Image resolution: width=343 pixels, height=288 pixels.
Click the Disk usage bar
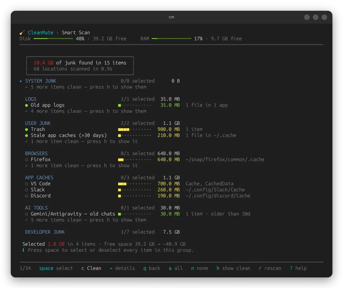click(x=53, y=39)
